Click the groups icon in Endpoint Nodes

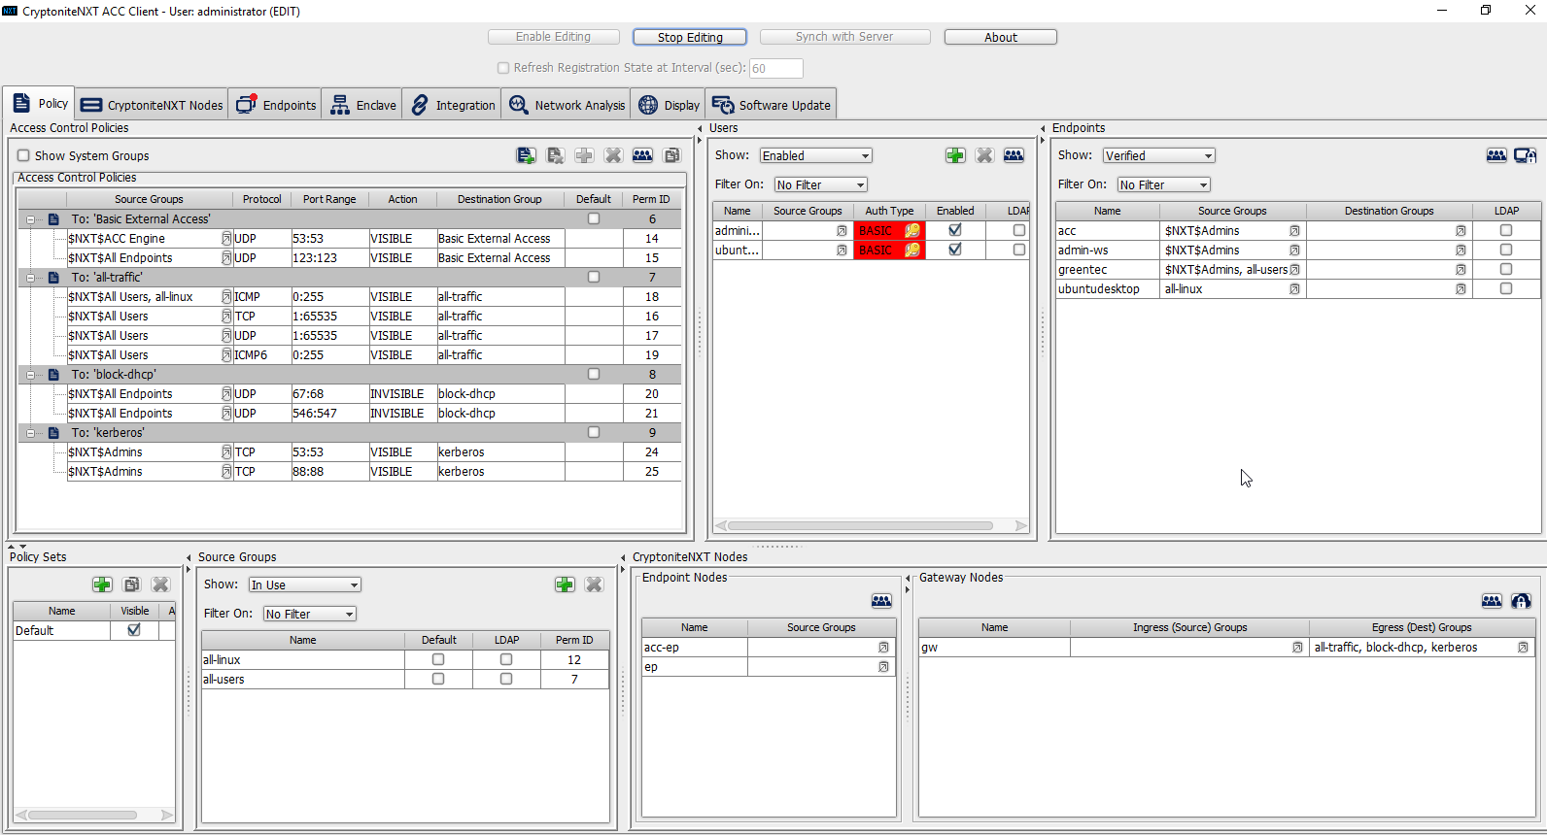[x=881, y=601]
